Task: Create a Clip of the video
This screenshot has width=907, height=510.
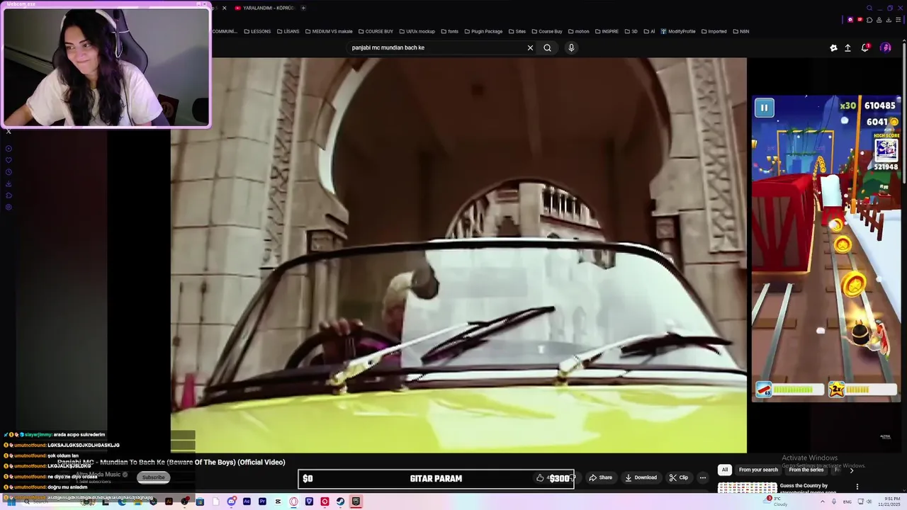Action: pos(679,477)
